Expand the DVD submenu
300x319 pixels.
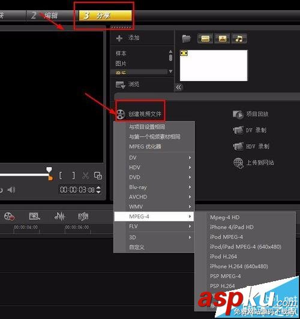point(154,177)
